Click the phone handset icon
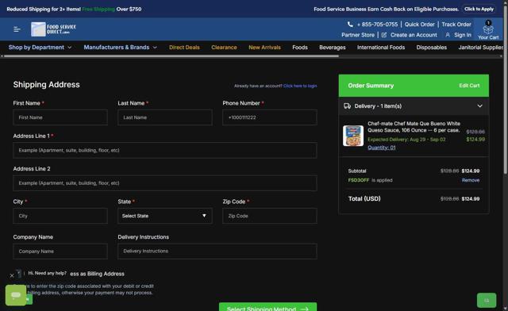This screenshot has width=508, height=311. (350, 25)
